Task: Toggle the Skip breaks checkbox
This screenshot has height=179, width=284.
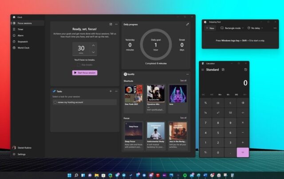Action: (79, 65)
